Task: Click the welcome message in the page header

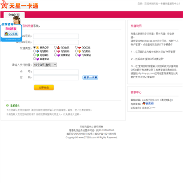Action: pyautogui.click(x=159, y=4)
